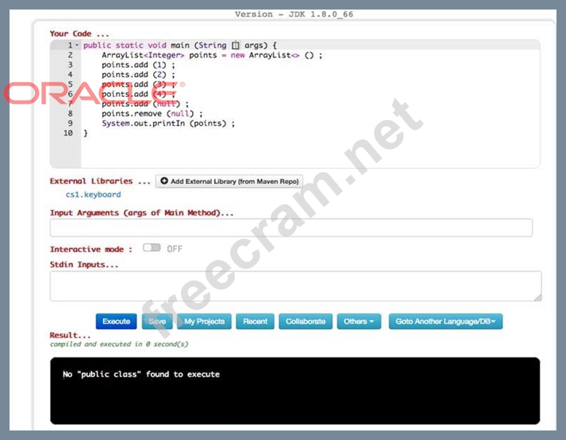
Task: Select line number 5 in the gutter
Action: point(70,84)
